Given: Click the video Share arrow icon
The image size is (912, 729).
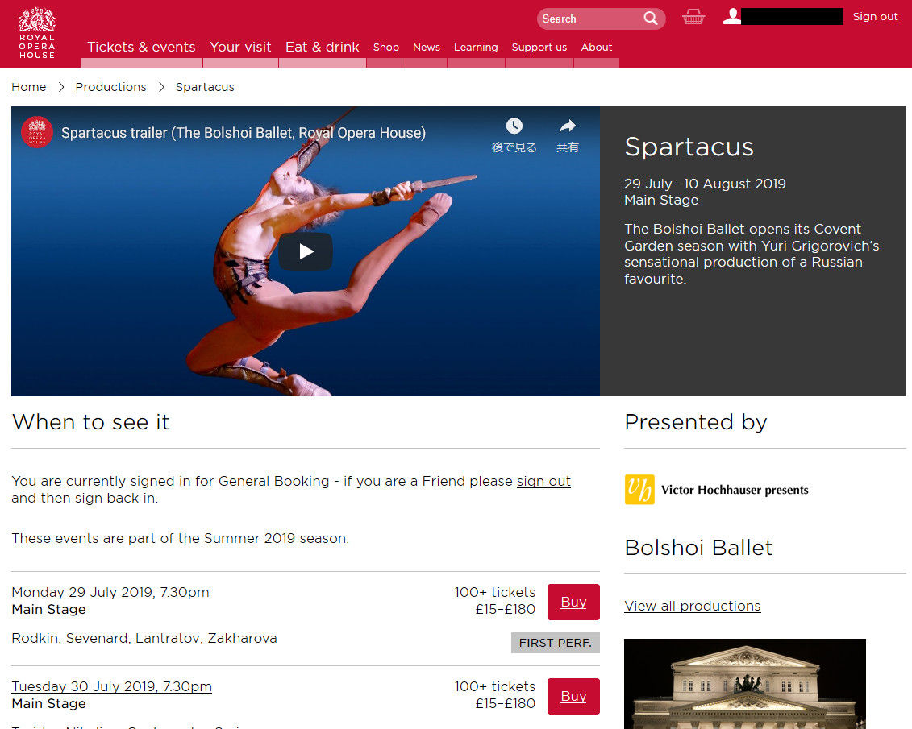Looking at the screenshot, I should tap(567, 126).
